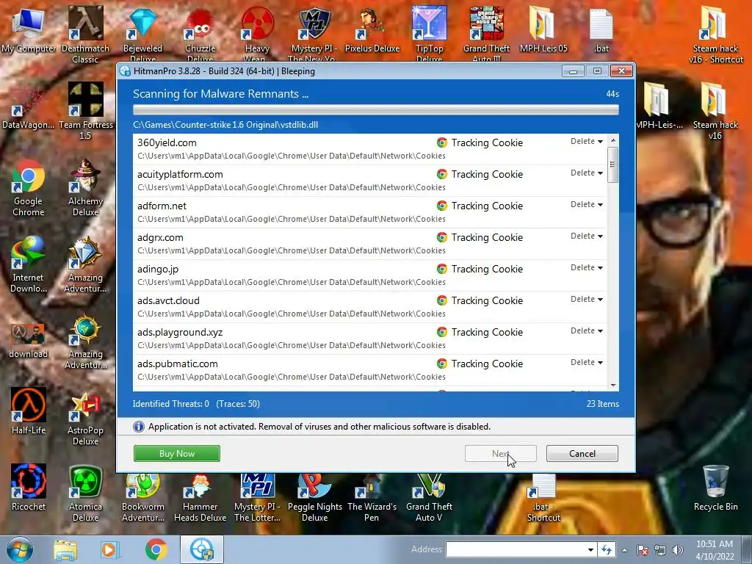Open Windows Media Player from taskbar
The width and height of the screenshot is (752, 564).
(110, 549)
